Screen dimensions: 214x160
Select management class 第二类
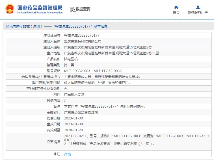pyautogui.click(x=69, y=65)
